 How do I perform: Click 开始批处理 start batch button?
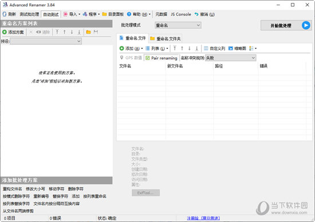coord(286,25)
